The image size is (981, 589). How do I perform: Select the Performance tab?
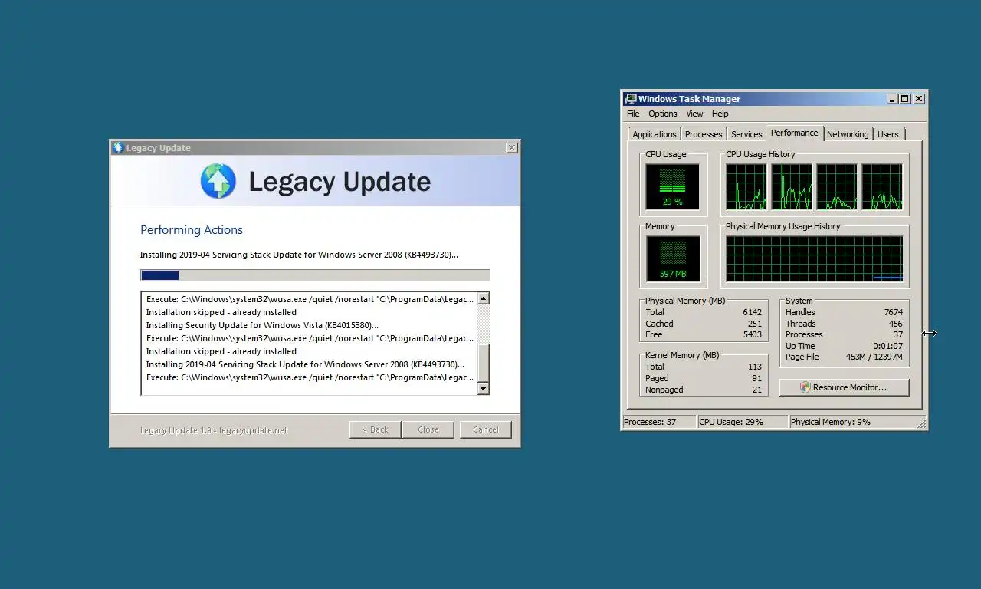click(795, 133)
